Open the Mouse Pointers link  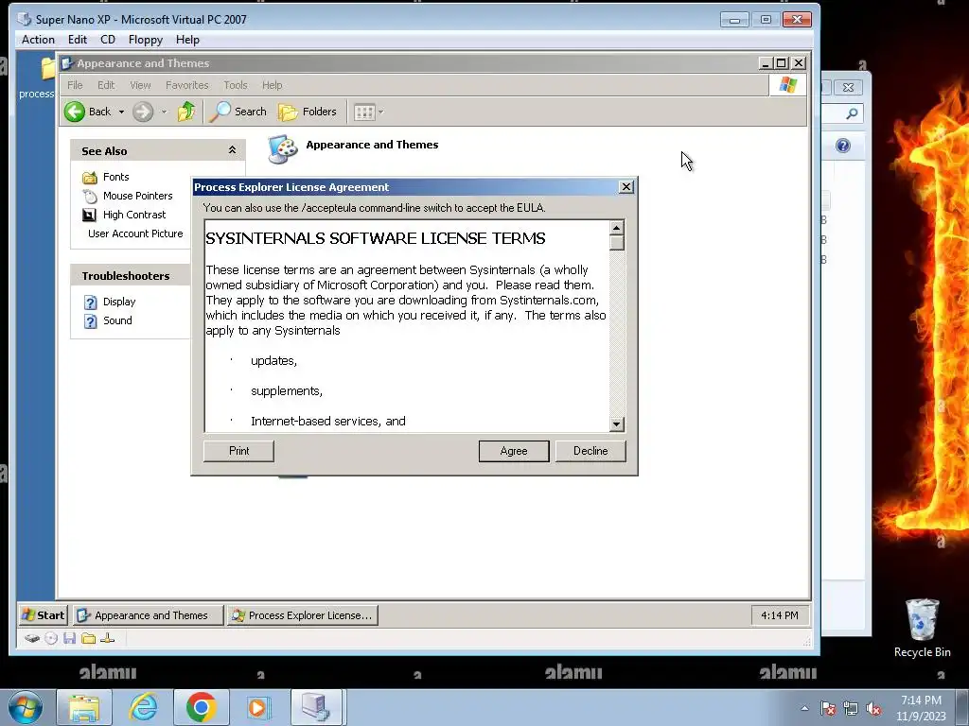[x=138, y=196]
